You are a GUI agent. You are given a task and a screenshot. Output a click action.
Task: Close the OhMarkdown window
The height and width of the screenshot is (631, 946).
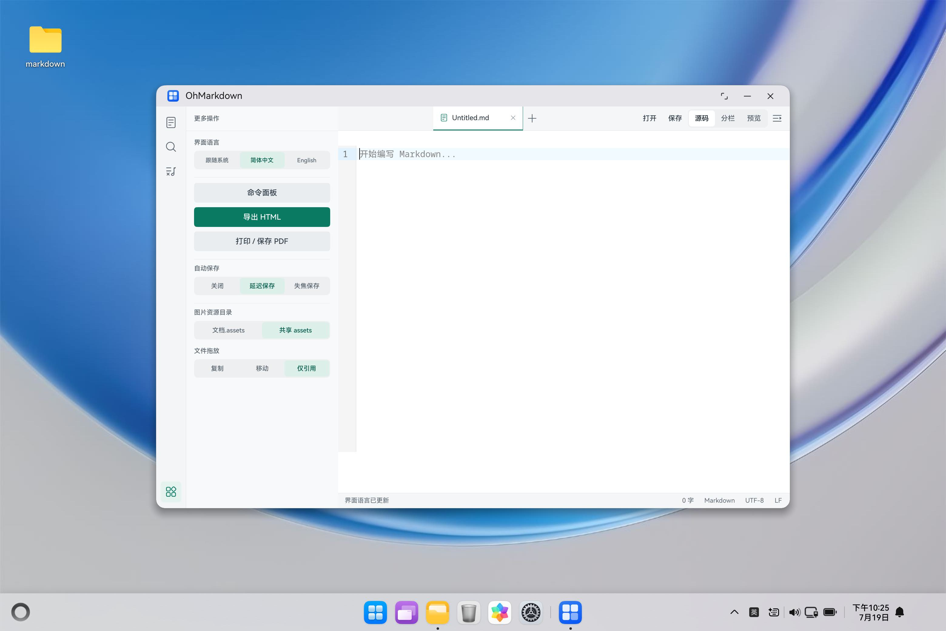tap(770, 96)
